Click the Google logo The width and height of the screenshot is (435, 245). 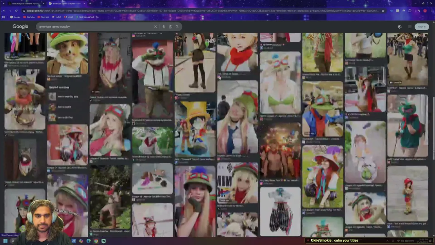20,27
